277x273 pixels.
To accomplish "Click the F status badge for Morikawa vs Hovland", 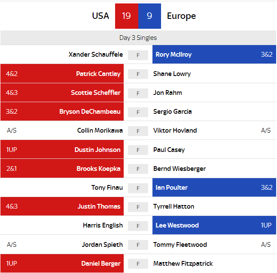I will [x=138, y=131].
